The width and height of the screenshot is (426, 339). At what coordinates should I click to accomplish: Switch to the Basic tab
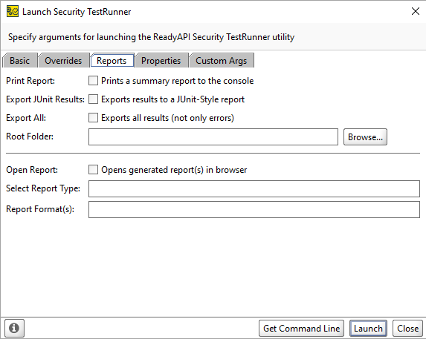tap(19, 60)
